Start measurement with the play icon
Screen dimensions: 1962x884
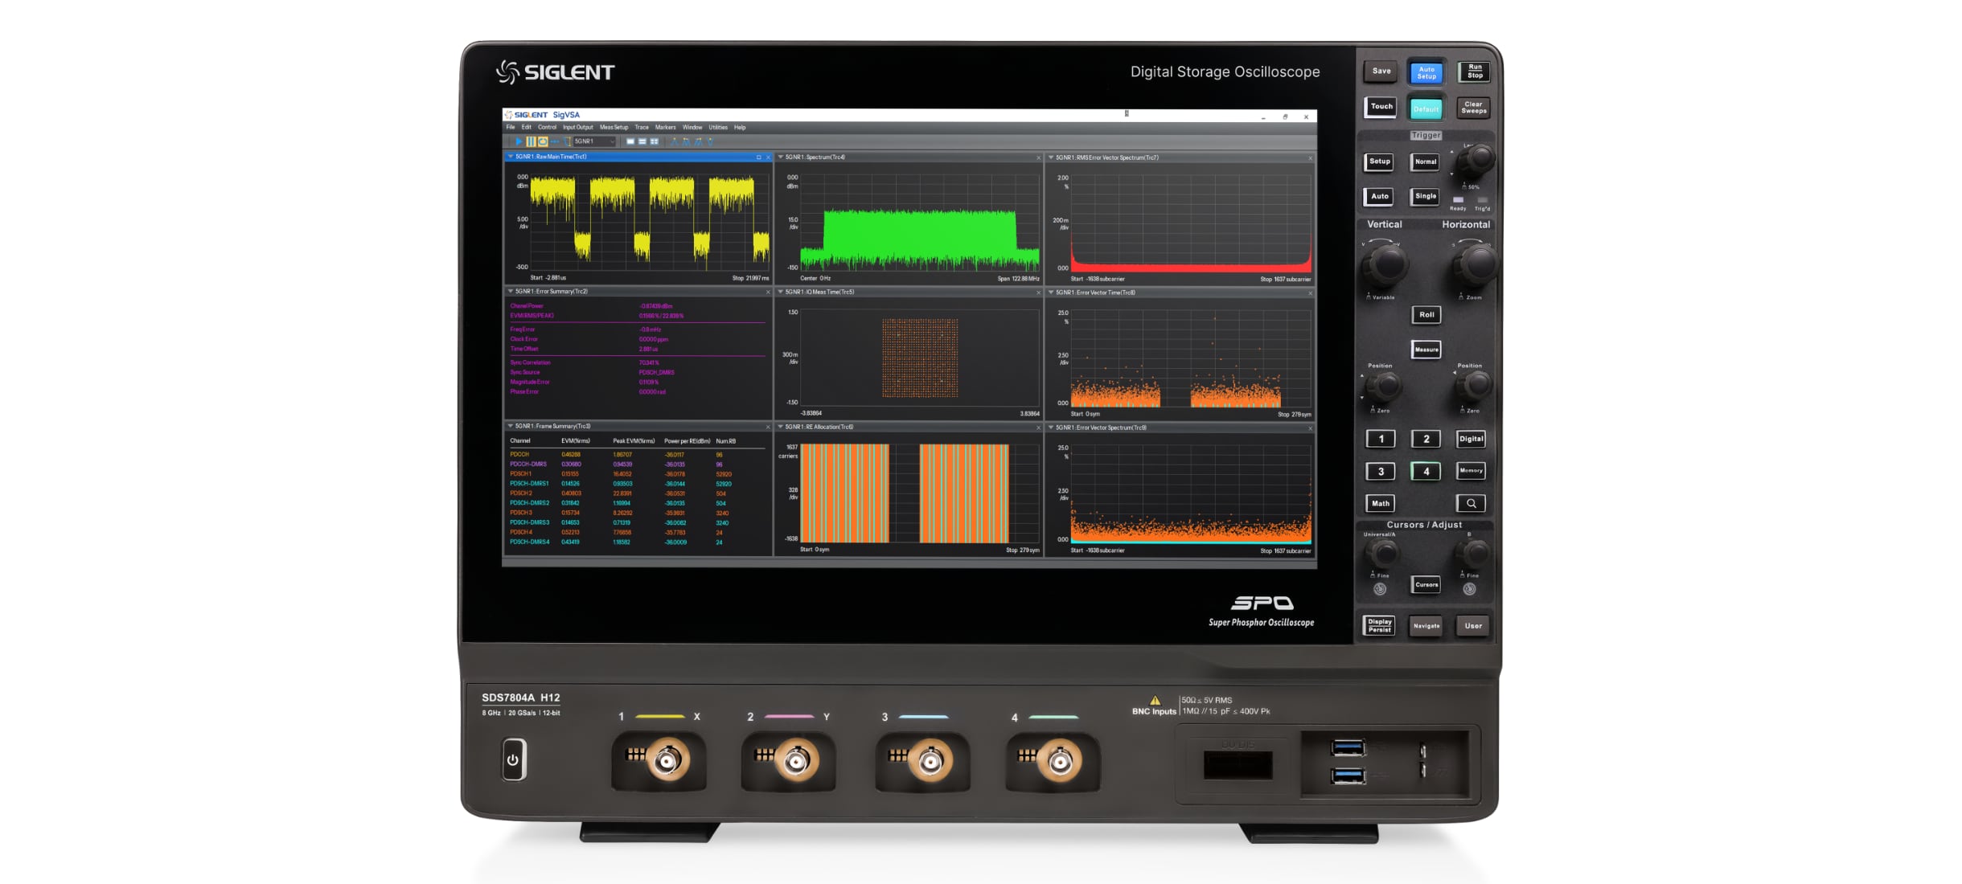tap(519, 141)
